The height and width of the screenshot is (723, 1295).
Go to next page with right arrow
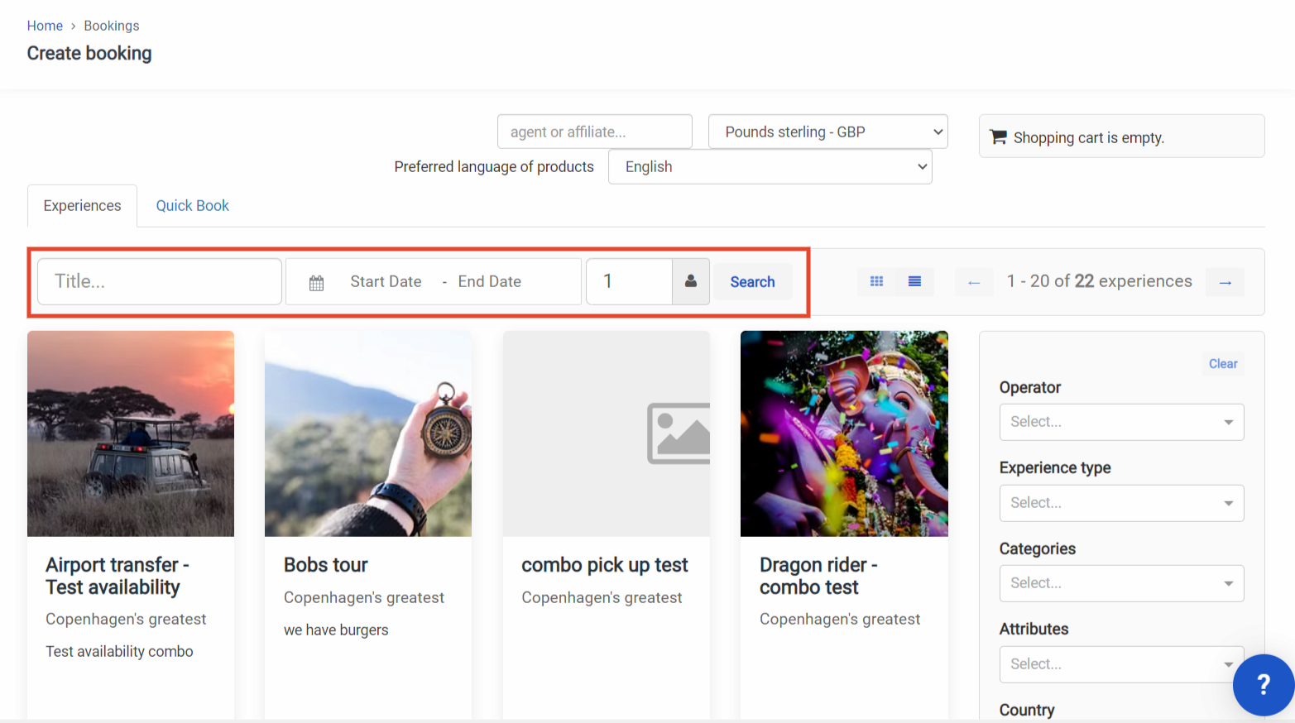point(1225,283)
